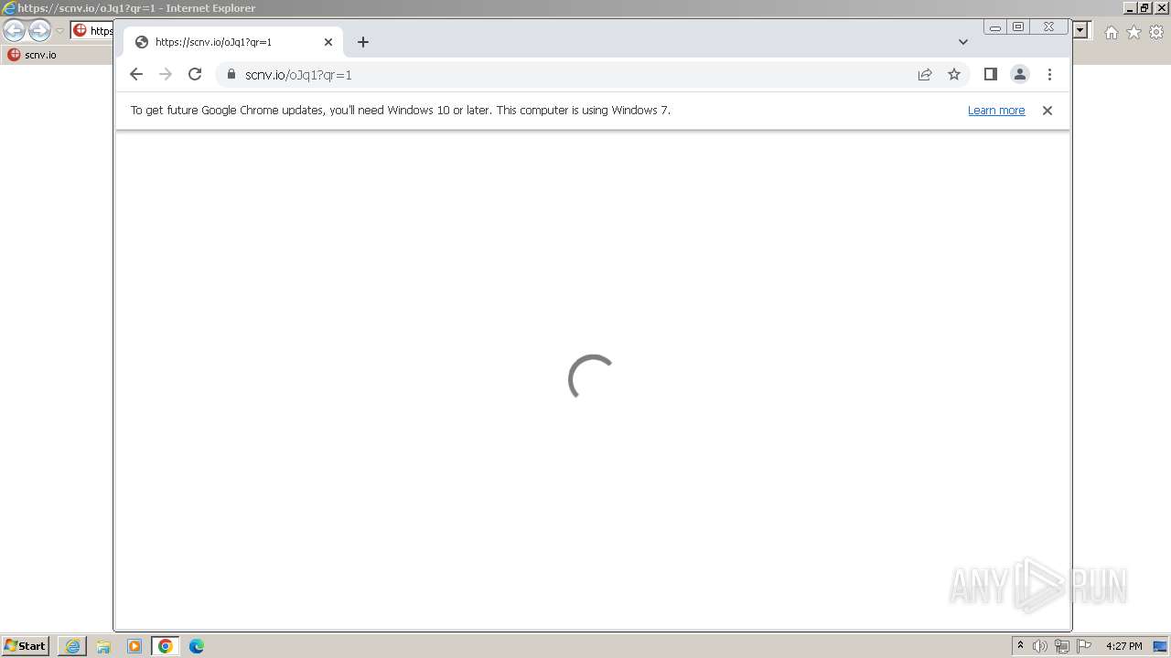Open Internet Explorer recent pages dropdown

click(x=59, y=31)
